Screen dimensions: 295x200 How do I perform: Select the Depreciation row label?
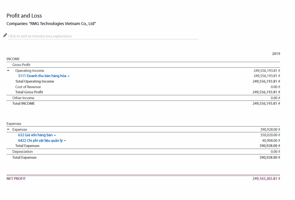coord(22,152)
